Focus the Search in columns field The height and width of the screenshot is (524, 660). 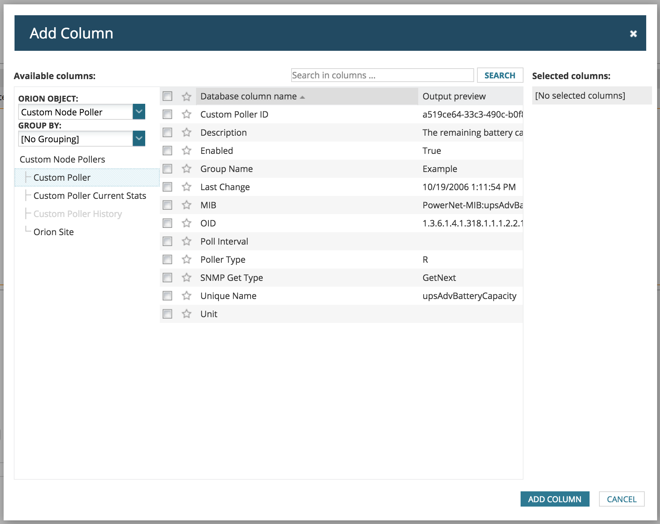point(382,75)
